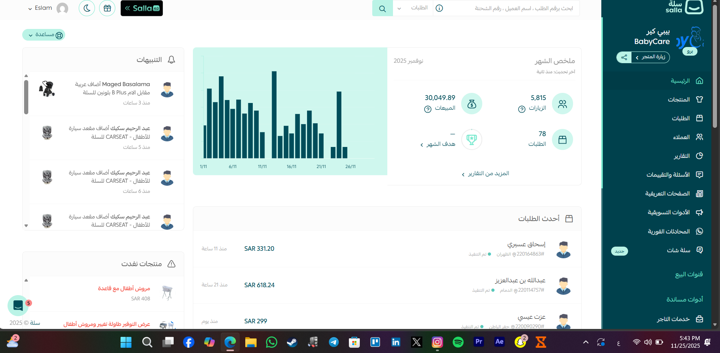Open الأدوات التسويقية marketing tools icon
The height and width of the screenshot is (353, 720).
700,212
